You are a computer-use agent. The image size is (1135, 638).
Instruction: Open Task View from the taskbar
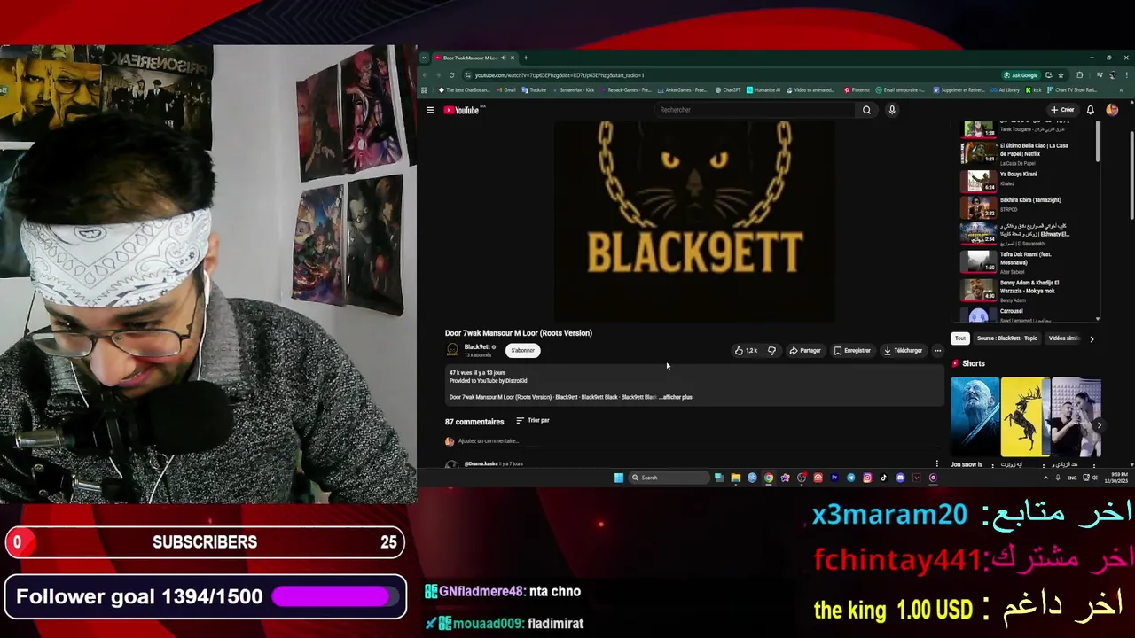point(719,478)
